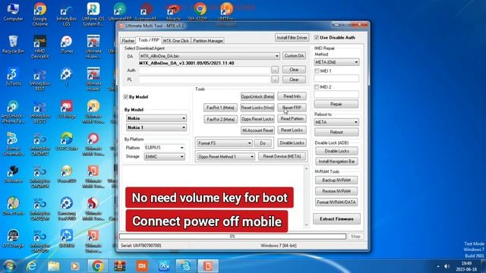The height and width of the screenshot is (273, 486).
Task: Open the Nokia brand dropdown
Action: [x=156, y=118]
